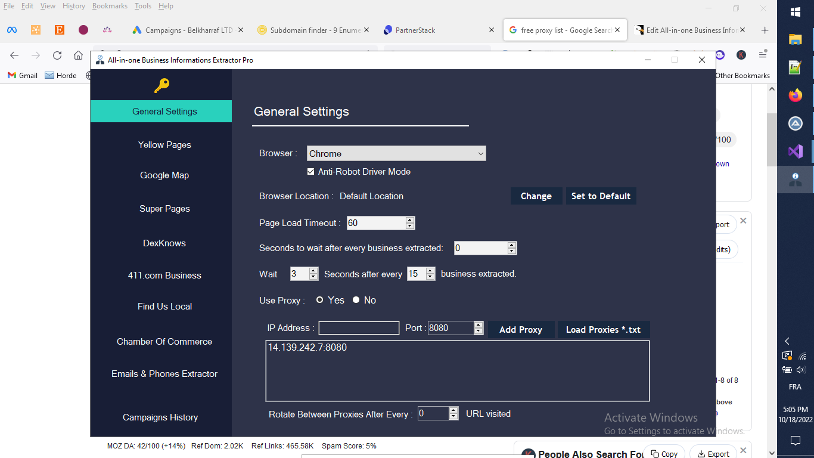Open the Meta bookmark icon in Firefox toolbar
This screenshot has height=458, width=814.
[12, 30]
